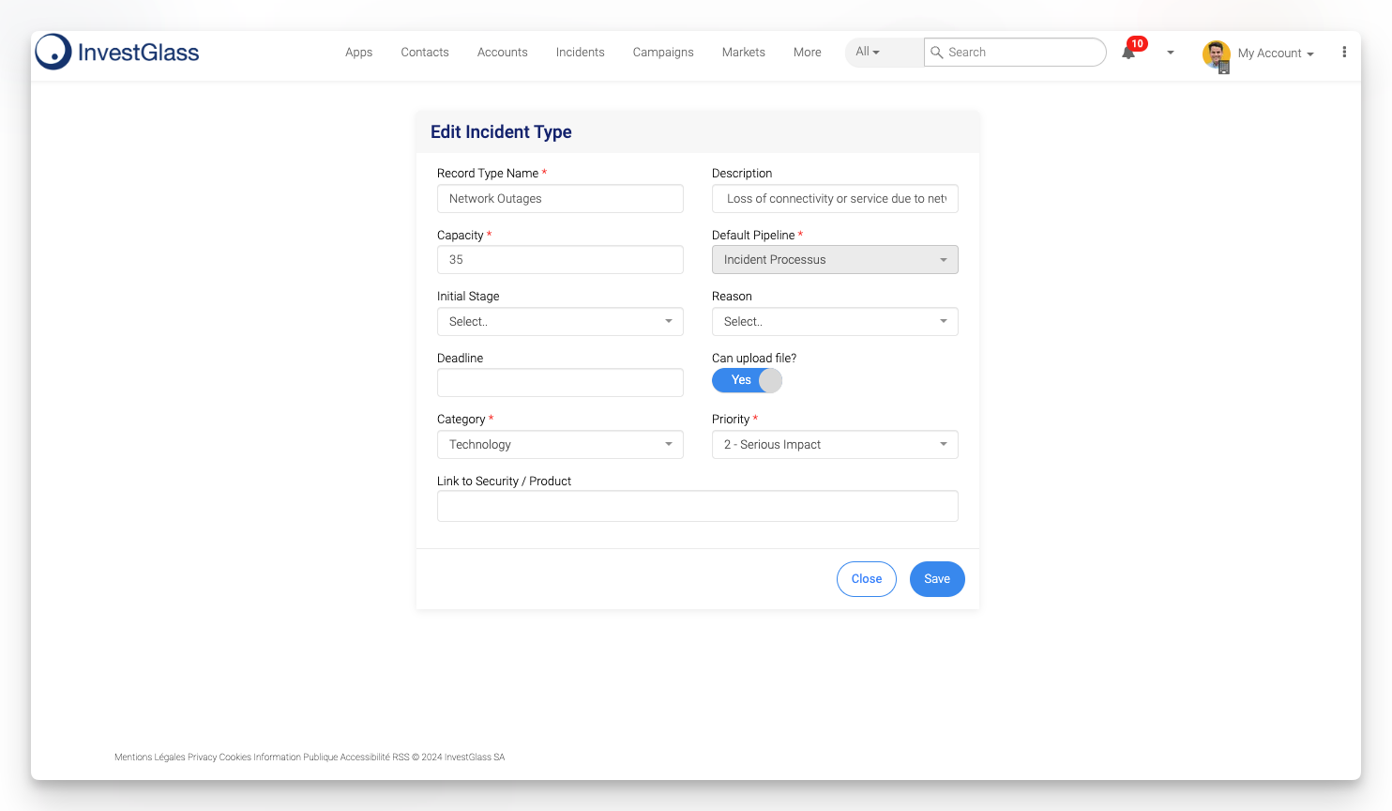Open the notifications bell
The height and width of the screenshot is (811, 1392).
[x=1128, y=53]
